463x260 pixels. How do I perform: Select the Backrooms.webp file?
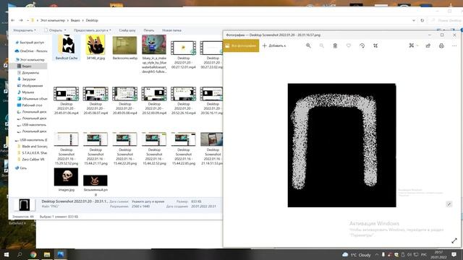[x=125, y=48]
